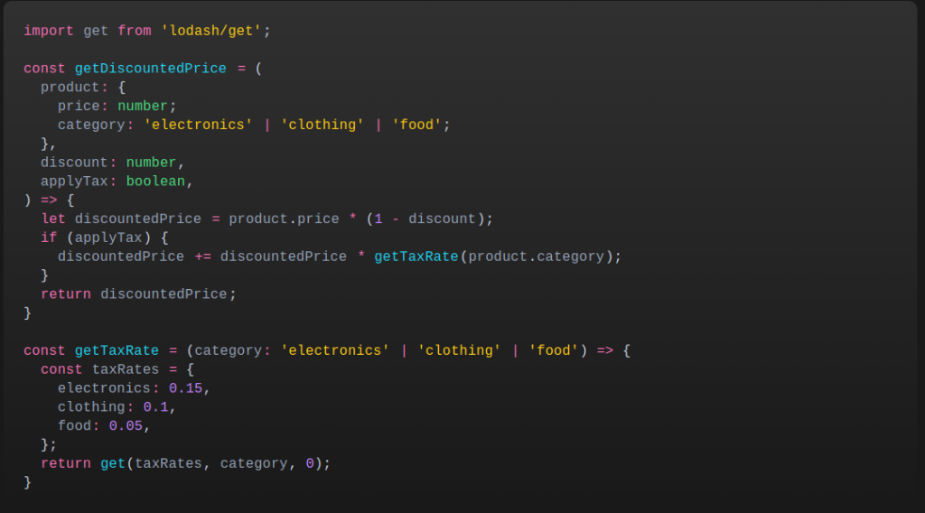Screen dimensions: 925x513
Task: Click the 'get' call in final return
Action: tap(113, 464)
